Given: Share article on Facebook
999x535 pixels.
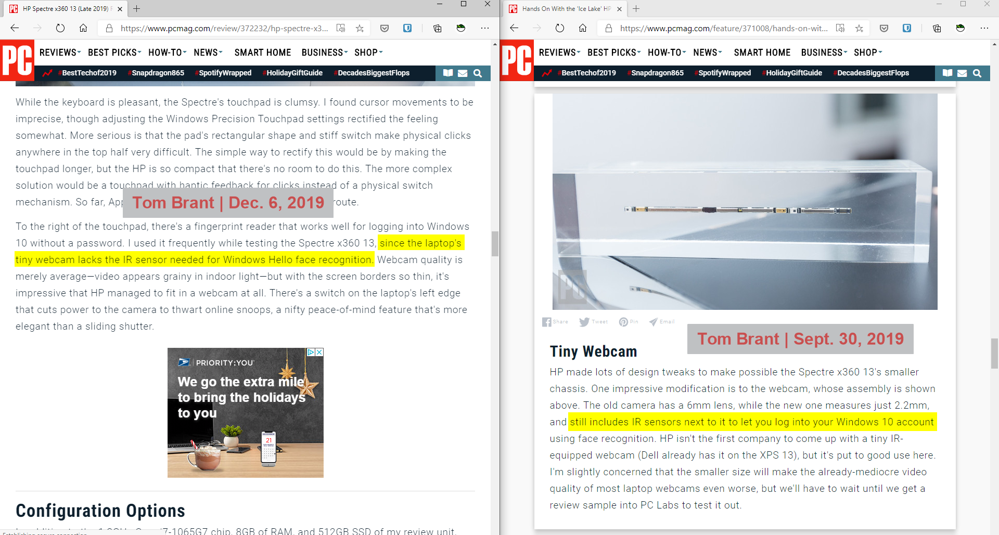Looking at the screenshot, I should [x=555, y=322].
